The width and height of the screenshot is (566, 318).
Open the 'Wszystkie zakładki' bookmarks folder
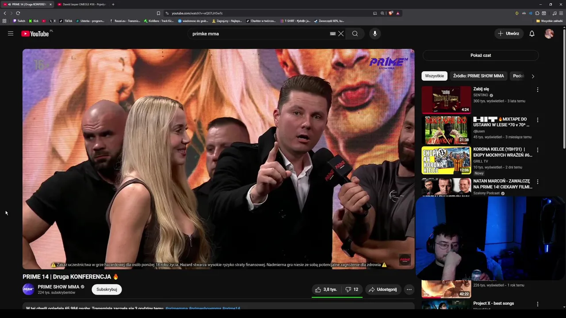pyautogui.click(x=550, y=21)
